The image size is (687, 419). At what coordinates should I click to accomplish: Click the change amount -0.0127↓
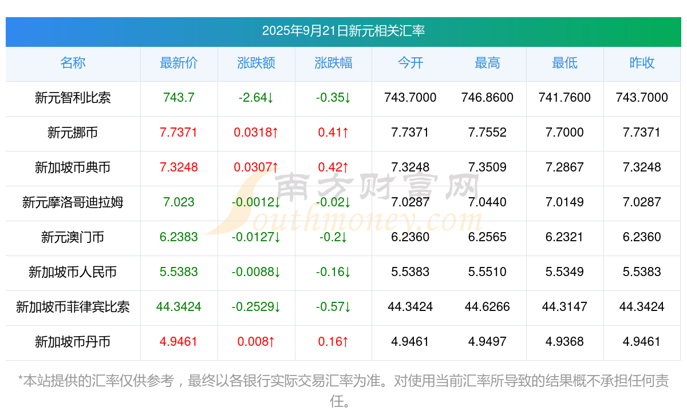[x=256, y=237]
